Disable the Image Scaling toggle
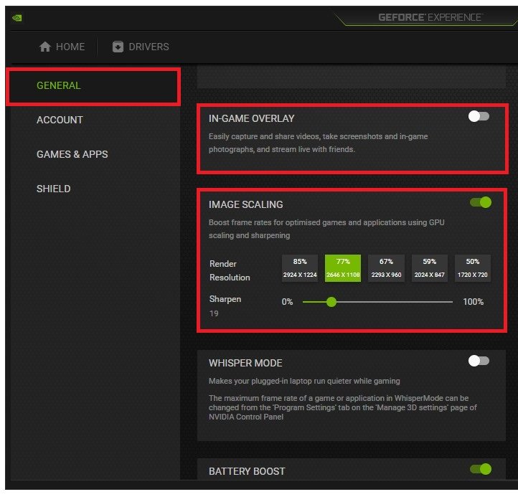This screenshot has height=497, width=518. tap(481, 202)
